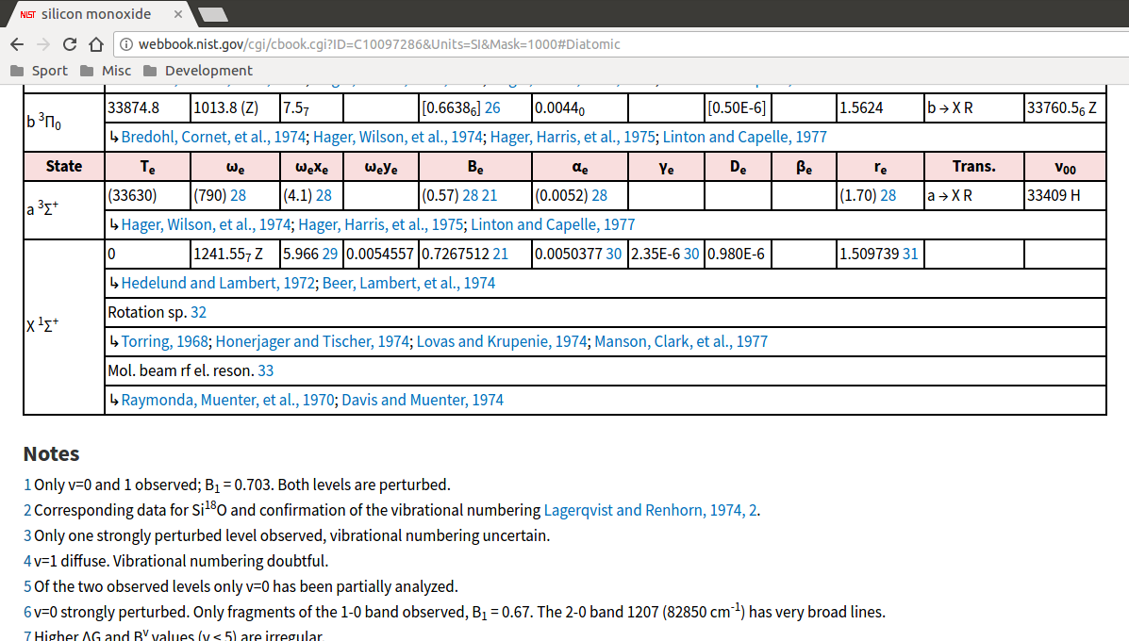Follow note 26 link in Be cell
The image size is (1129, 641).
click(x=492, y=107)
